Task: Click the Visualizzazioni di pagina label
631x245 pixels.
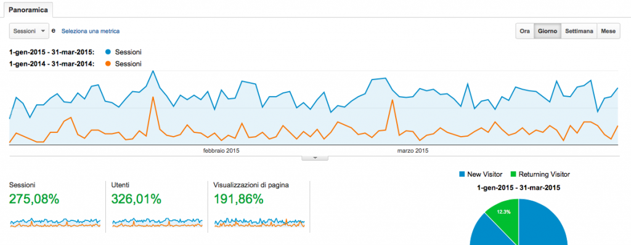Action: click(x=251, y=185)
